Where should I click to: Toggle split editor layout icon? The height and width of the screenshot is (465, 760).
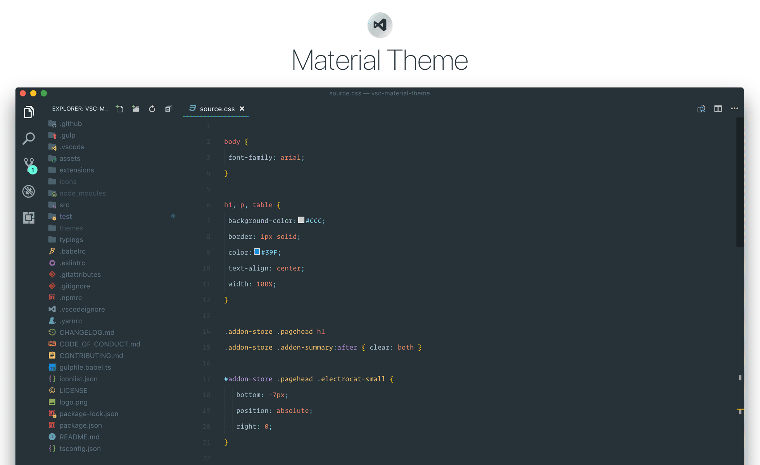(718, 109)
